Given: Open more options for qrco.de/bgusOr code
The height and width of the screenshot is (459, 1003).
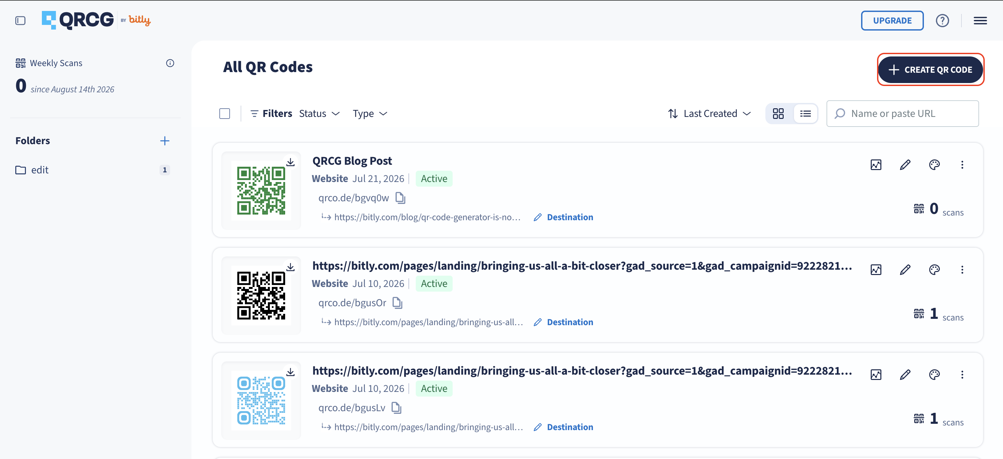Looking at the screenshot, I should tap(962, 270).
